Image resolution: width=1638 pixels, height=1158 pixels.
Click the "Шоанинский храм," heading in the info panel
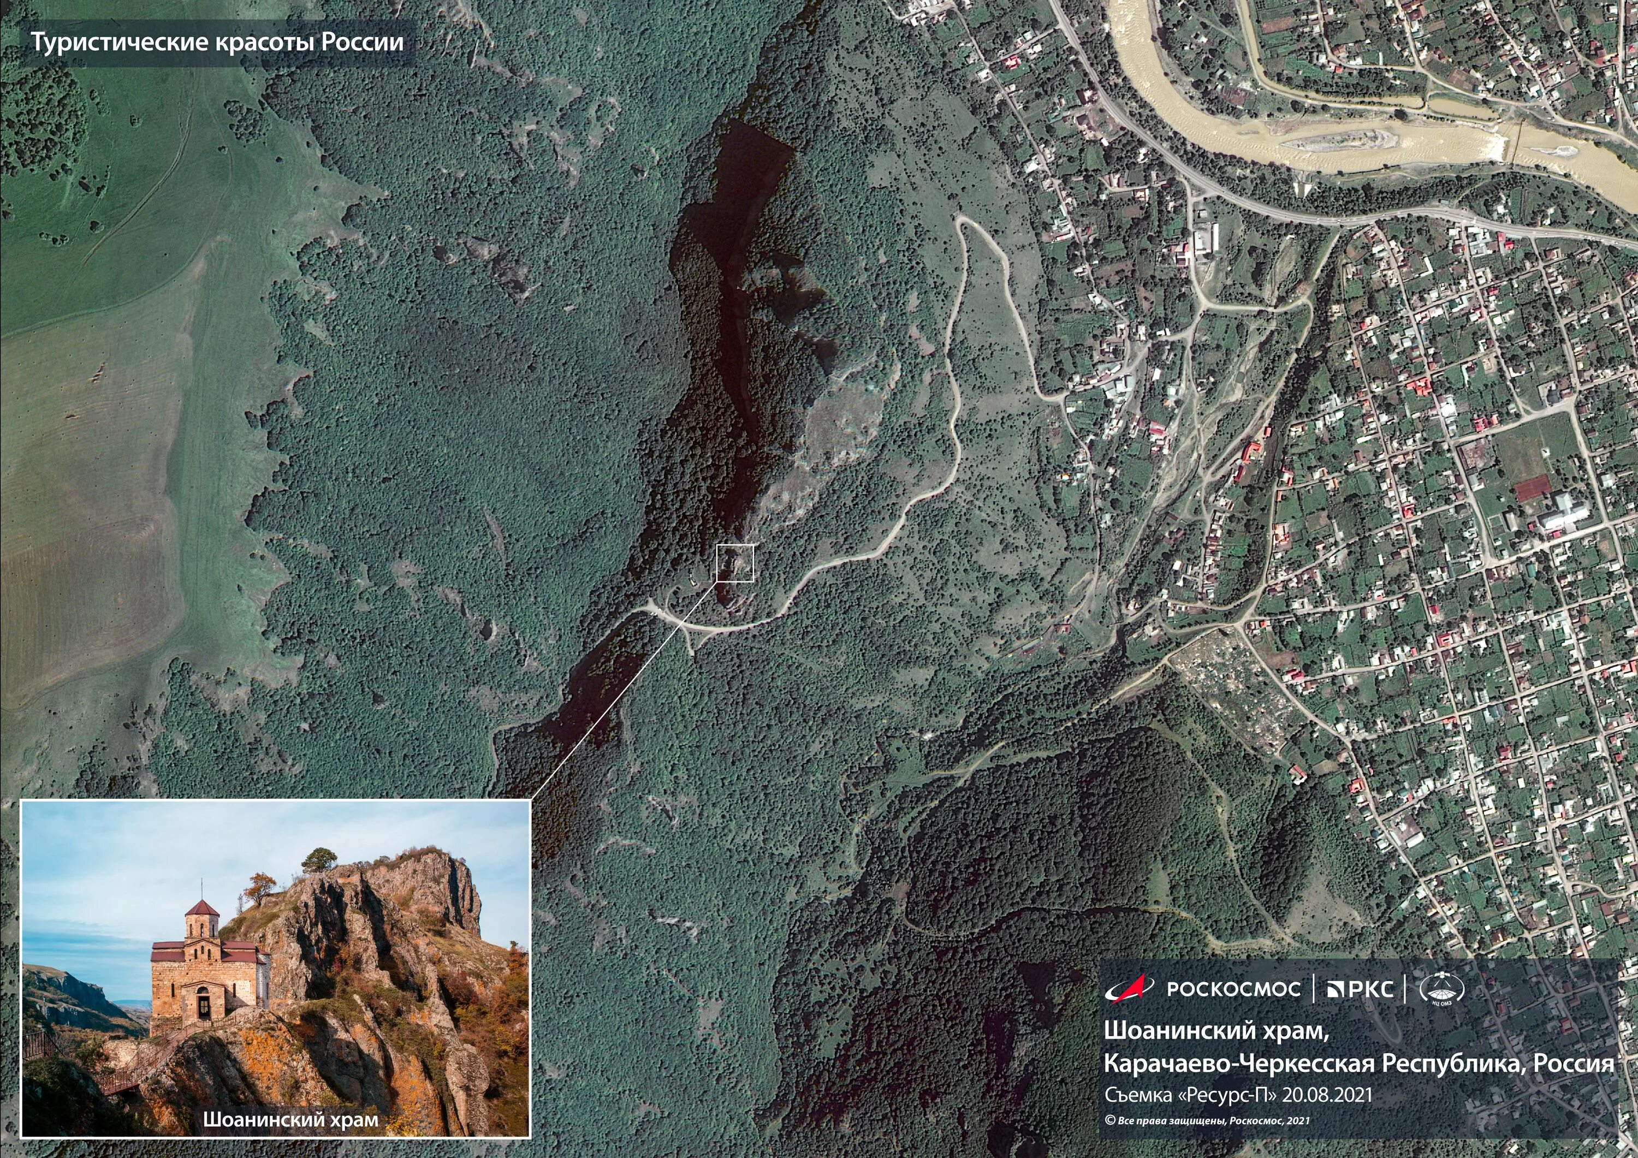(x=1217, y=1031)
